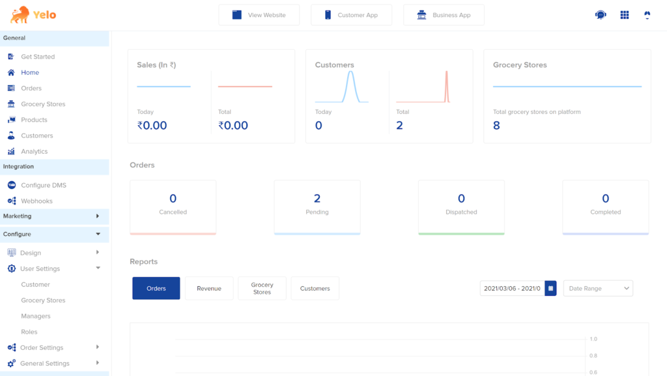Click the calendar icon beside date field
Viewport: 667px width, 376px height.
[550, 289]
